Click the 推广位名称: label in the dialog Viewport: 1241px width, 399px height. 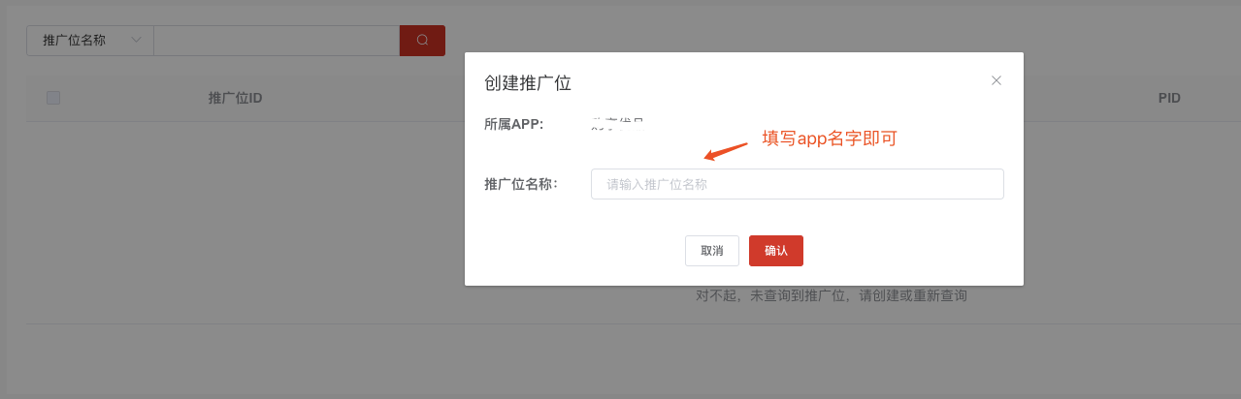(x=521, y=184)
